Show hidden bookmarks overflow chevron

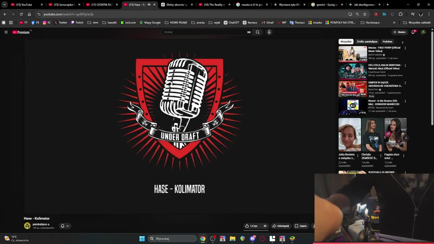pyautogui.click(x=394, y=23)
